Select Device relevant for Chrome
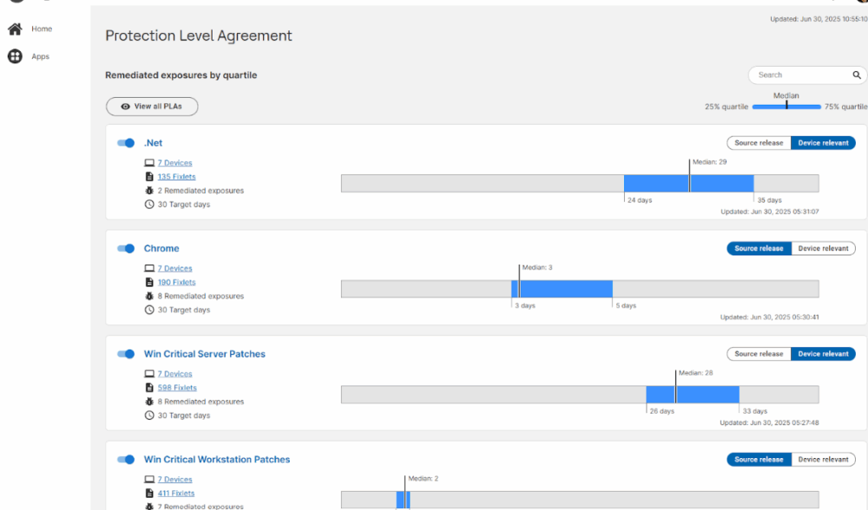Image resolution: width=868 pixels, height=510 pixels. click(x=823, y=249)
